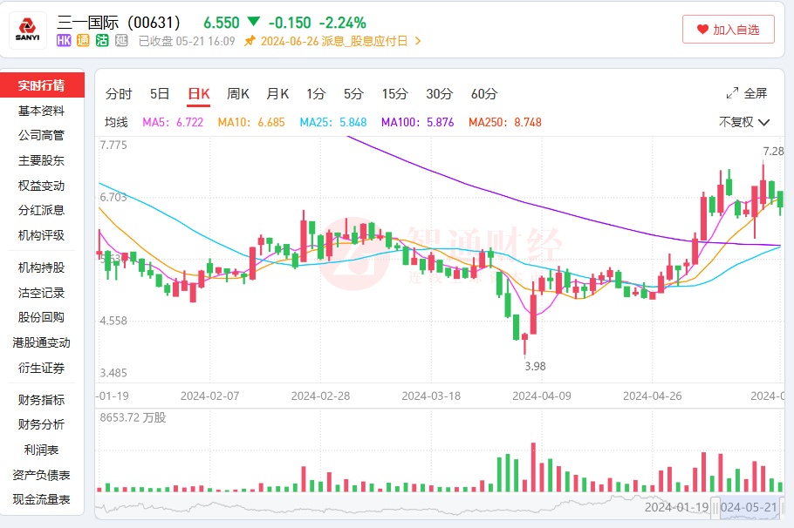
Task: Toggle the MA5 moving average line
Action: (x=172, y=123)
